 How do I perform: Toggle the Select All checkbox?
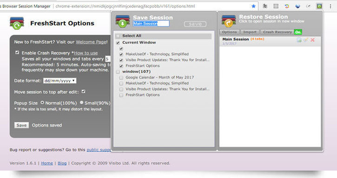(x=118, y=36)
